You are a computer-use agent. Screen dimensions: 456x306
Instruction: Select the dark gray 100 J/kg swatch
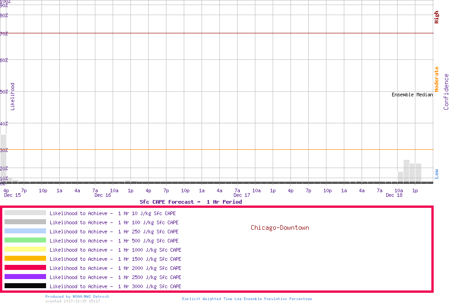coord(25,222)
